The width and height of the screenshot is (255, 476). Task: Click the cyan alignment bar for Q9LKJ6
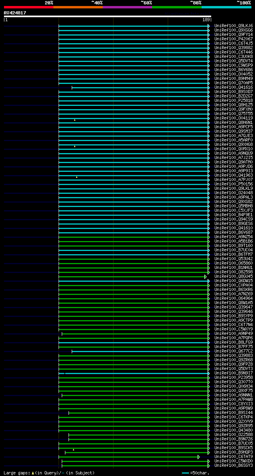133,26
